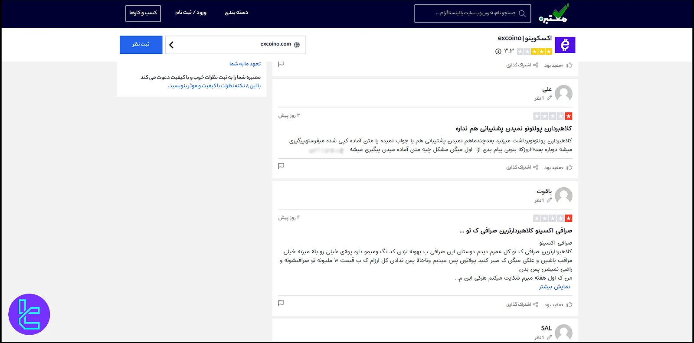Click the ۴ روز پیش timestamp
Image resolution: width=694 pixels, height=343 pixels.
point(289,218)
